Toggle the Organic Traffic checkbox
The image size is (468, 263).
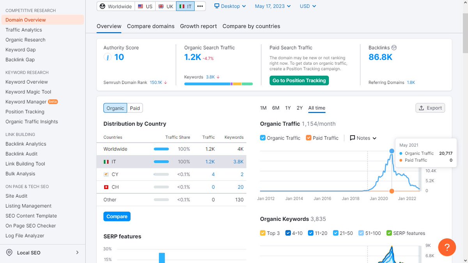pyautogui.click(x=263, y=138)
